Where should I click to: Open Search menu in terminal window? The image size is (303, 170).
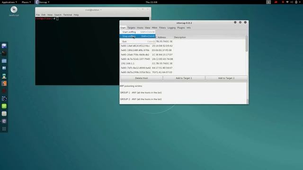[x=58, y=15]
